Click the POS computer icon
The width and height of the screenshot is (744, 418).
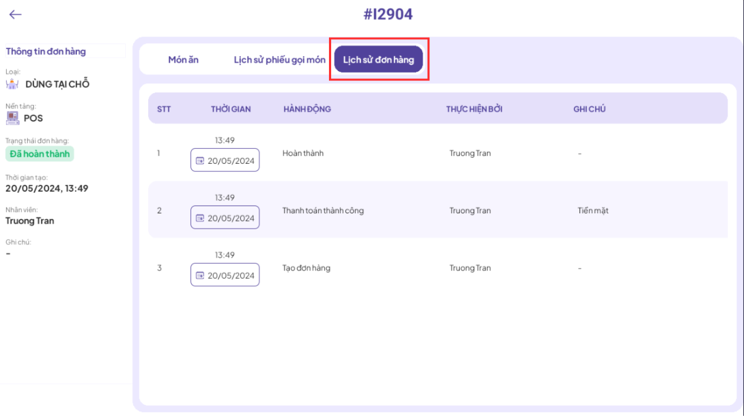[x=12, y=118]
